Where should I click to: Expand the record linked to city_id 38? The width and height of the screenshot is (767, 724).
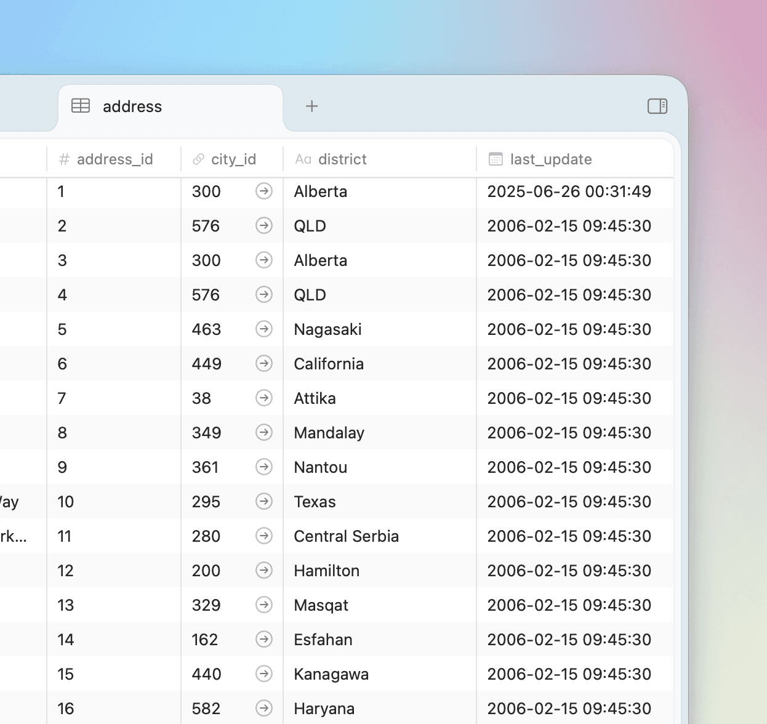tap(264, 398)
